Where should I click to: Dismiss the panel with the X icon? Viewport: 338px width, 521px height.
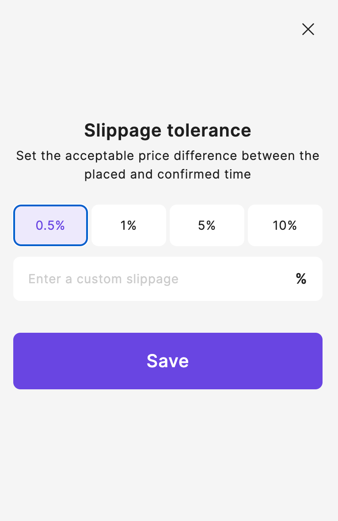[308, 29]
